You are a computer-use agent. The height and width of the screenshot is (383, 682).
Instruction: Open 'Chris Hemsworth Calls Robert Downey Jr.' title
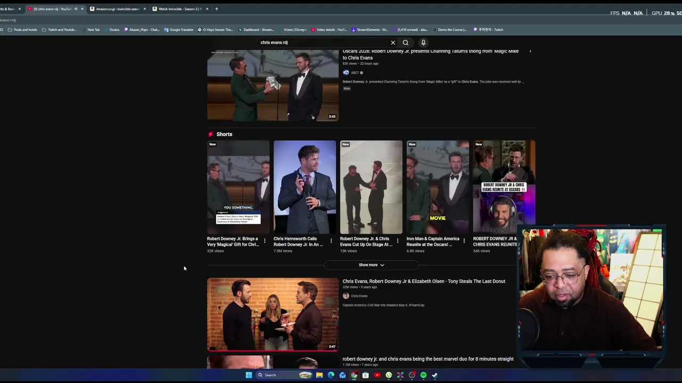[x=298, y=242]
